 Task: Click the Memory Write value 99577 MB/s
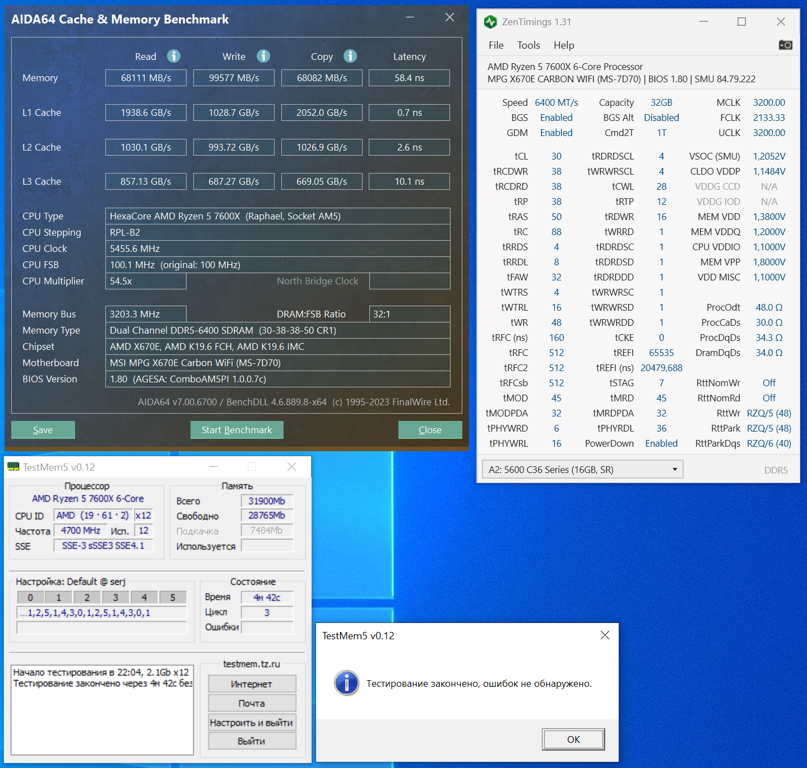pos(234,78)
